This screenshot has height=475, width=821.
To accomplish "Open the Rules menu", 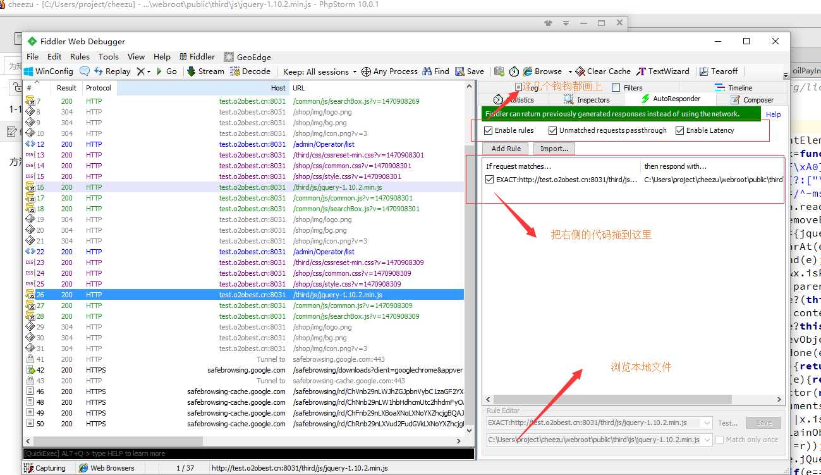I will pos(80,56).
